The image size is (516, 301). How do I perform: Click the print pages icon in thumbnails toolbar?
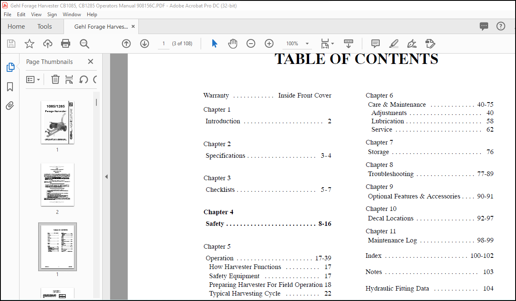coord(69,79)
